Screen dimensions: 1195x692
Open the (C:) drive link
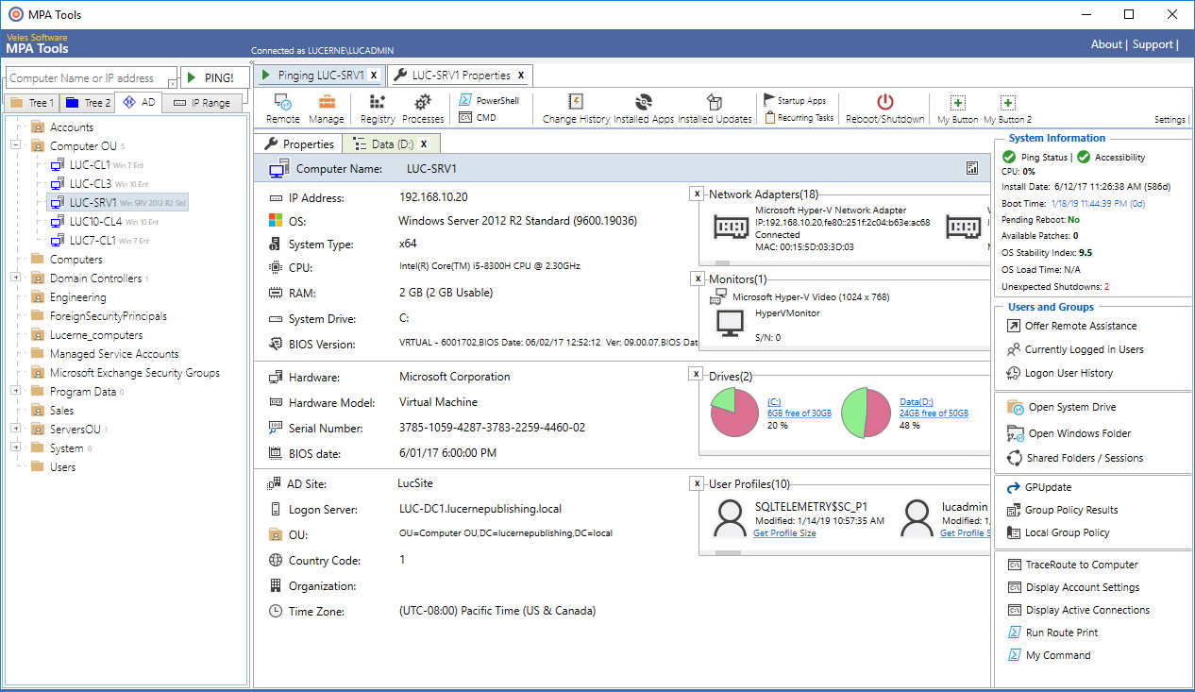(774, 401)
